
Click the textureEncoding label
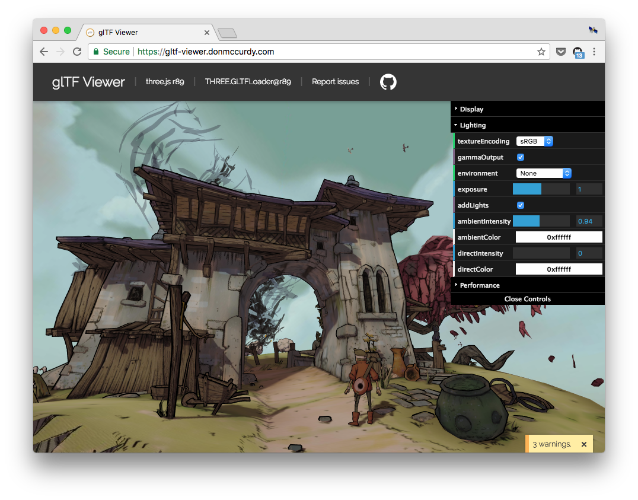point(483,141)
